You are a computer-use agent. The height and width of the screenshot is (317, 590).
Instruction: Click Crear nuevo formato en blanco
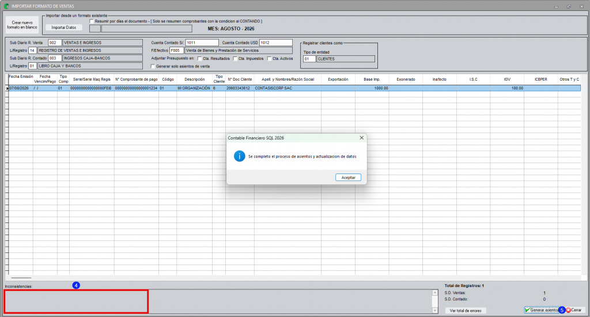tap(22, 25)
